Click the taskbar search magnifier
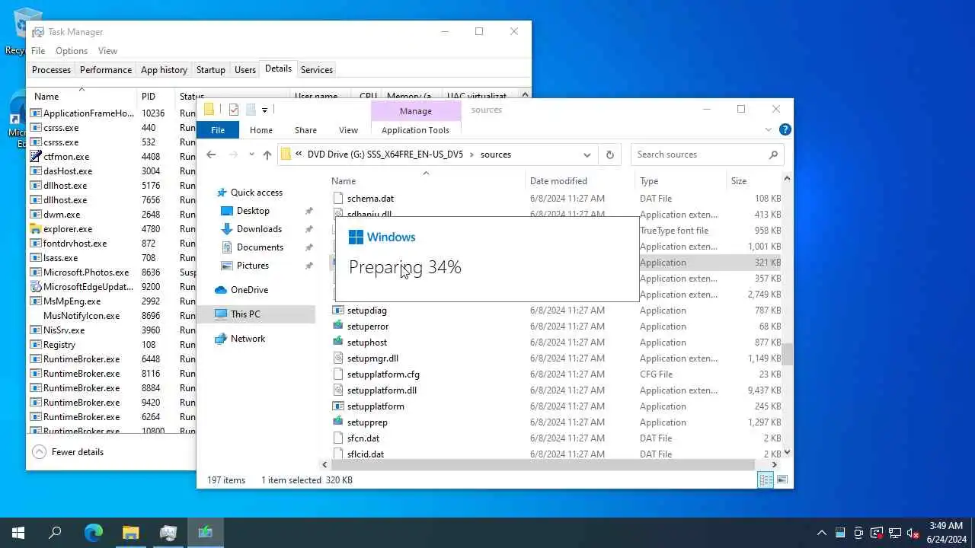Screen dimensions: 975x548 (x=55, y=533)
